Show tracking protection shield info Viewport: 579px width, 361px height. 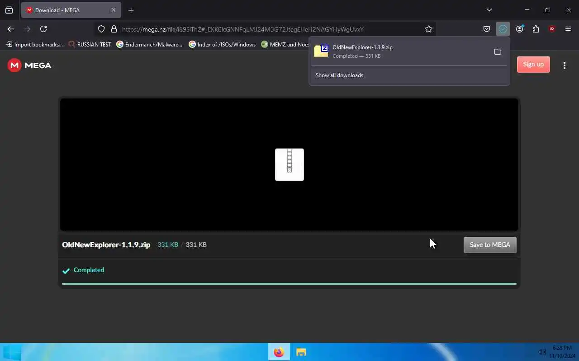(x=101, y=29)
